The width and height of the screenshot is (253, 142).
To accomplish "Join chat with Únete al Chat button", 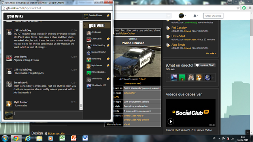I will click(x=205, y=65).
